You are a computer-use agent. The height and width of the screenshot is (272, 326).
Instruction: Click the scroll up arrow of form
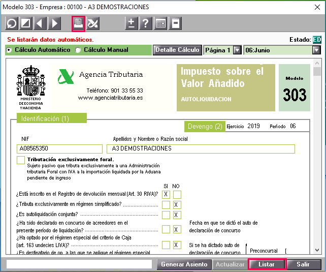click(317, 63)
